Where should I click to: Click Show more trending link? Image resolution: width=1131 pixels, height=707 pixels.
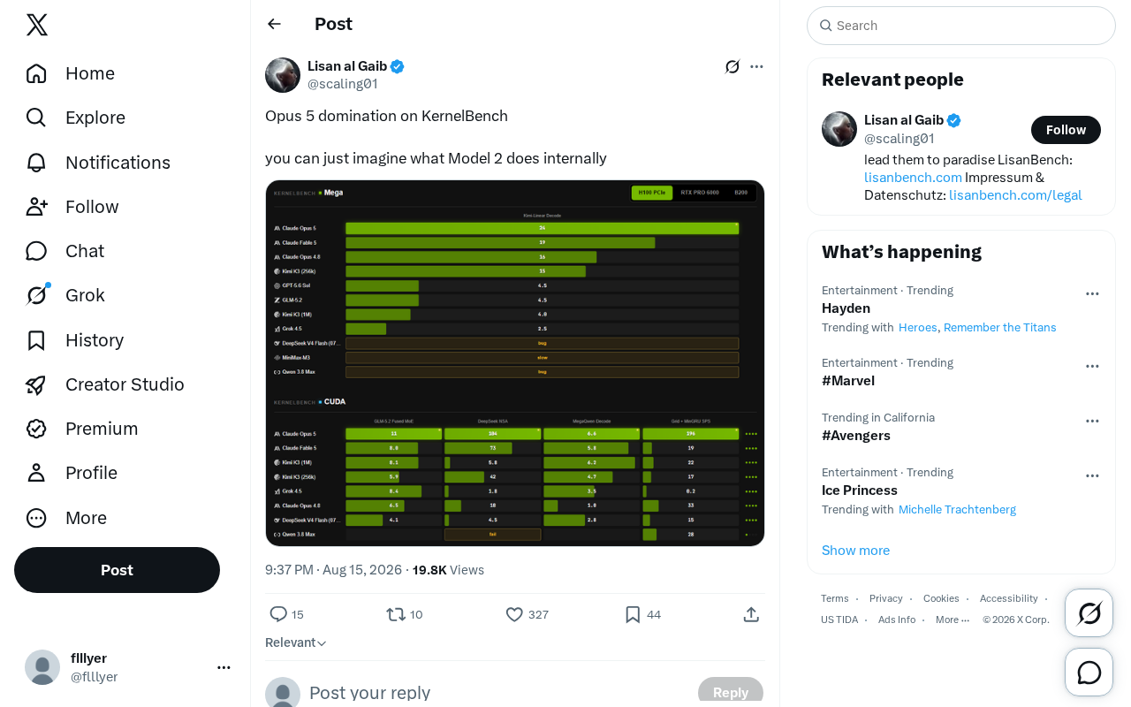855,551
